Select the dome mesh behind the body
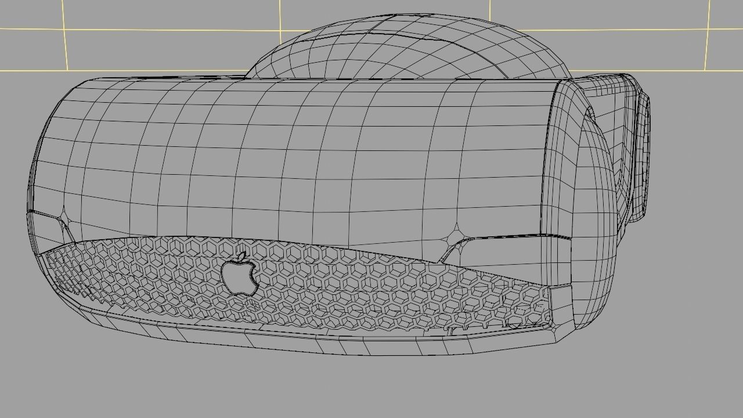Image resolution: width=743 pixels, height=418 pixels. click(409, 48)
